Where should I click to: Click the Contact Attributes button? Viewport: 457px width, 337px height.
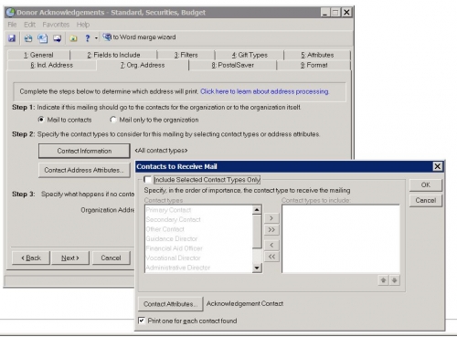(171, 304)
